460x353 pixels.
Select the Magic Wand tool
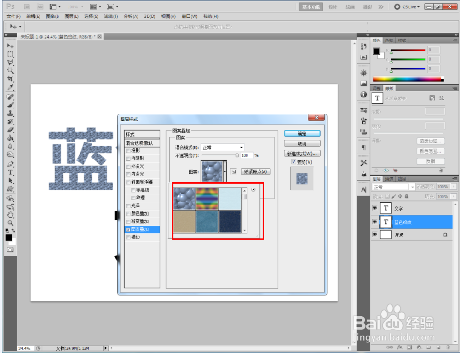pyautogui.click(x=10, y=71)
